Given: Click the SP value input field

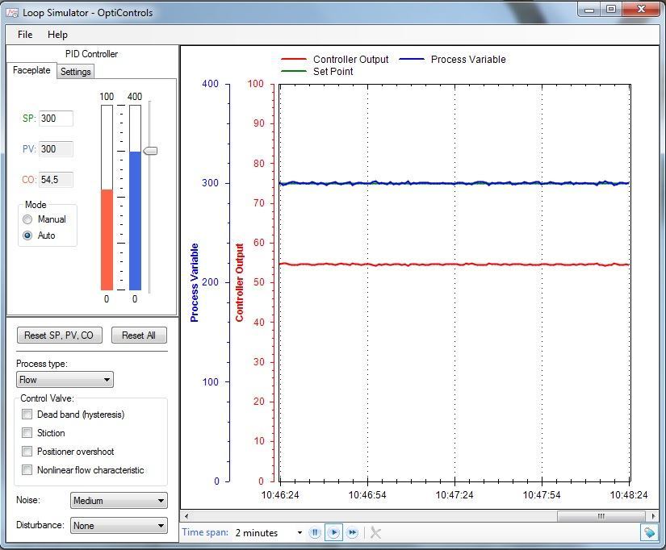Looking at the screenshot, I should [56, 119].
